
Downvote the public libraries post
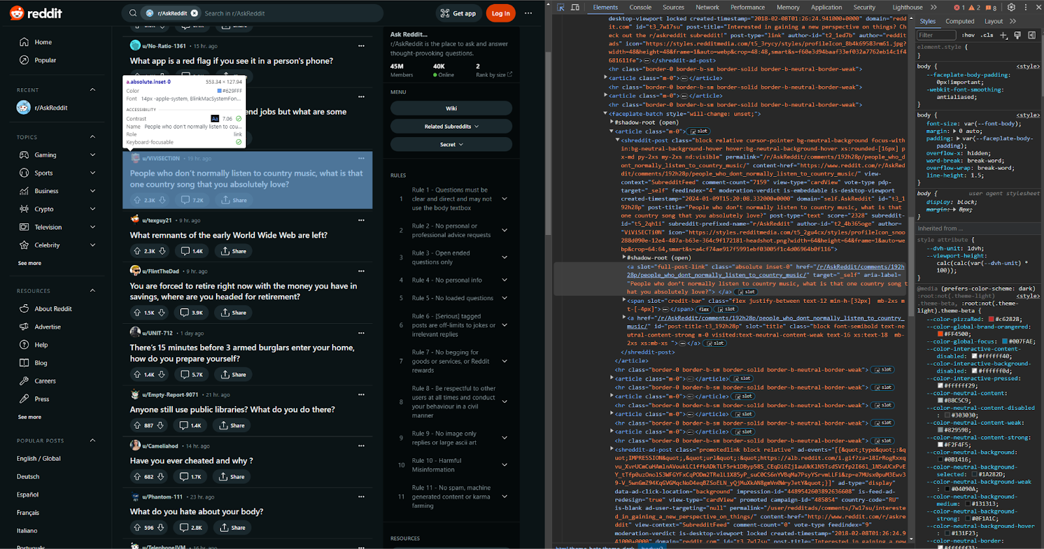tap(161, 426)
